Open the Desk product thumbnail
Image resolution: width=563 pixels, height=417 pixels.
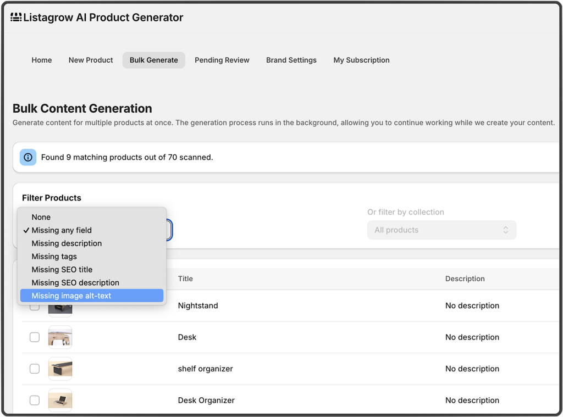pyautogui.click(x=60, y=337)
